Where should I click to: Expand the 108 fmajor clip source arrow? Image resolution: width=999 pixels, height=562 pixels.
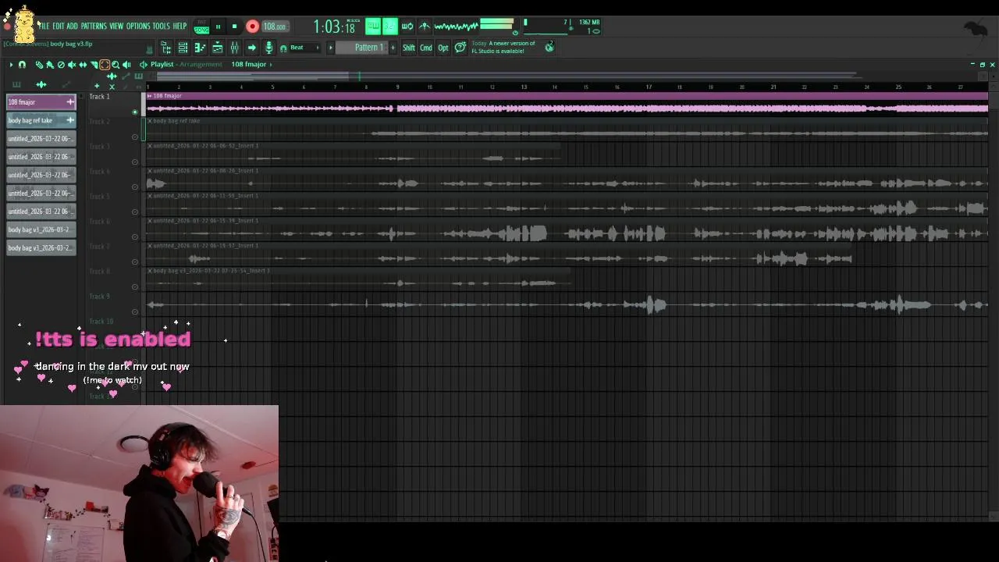click(x=271, y=64)
